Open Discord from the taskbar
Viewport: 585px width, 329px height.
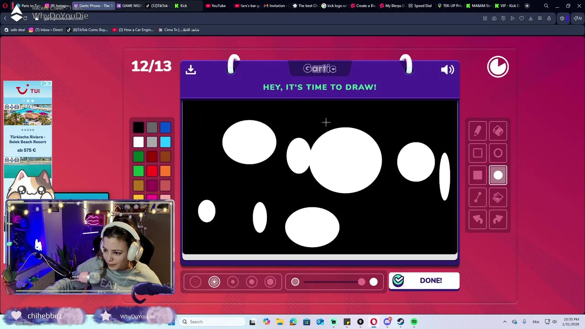[x=388, y=322]
